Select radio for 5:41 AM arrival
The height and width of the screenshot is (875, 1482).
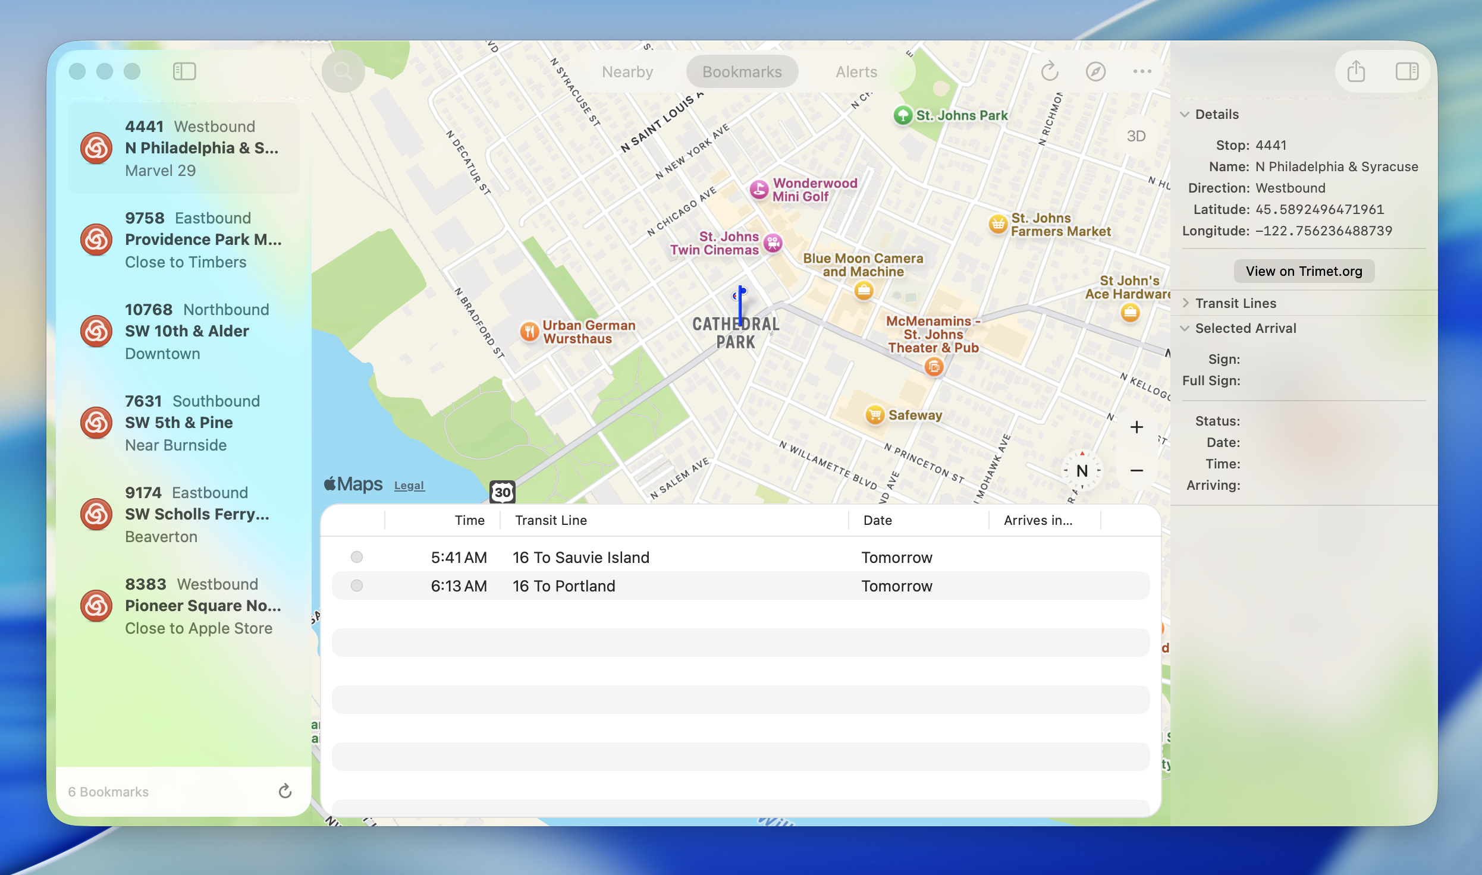click(357, 557)
